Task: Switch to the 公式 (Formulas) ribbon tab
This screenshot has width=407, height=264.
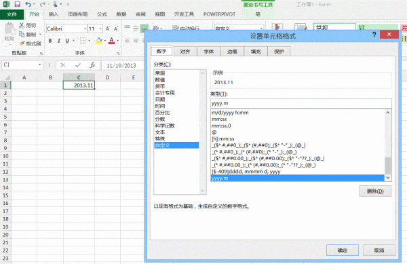Action: pyautogui.click(x=102, y=14)
